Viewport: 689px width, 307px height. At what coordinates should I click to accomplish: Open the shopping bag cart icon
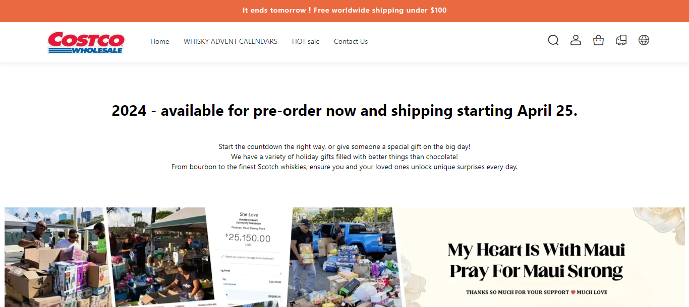tap(599, 40)
